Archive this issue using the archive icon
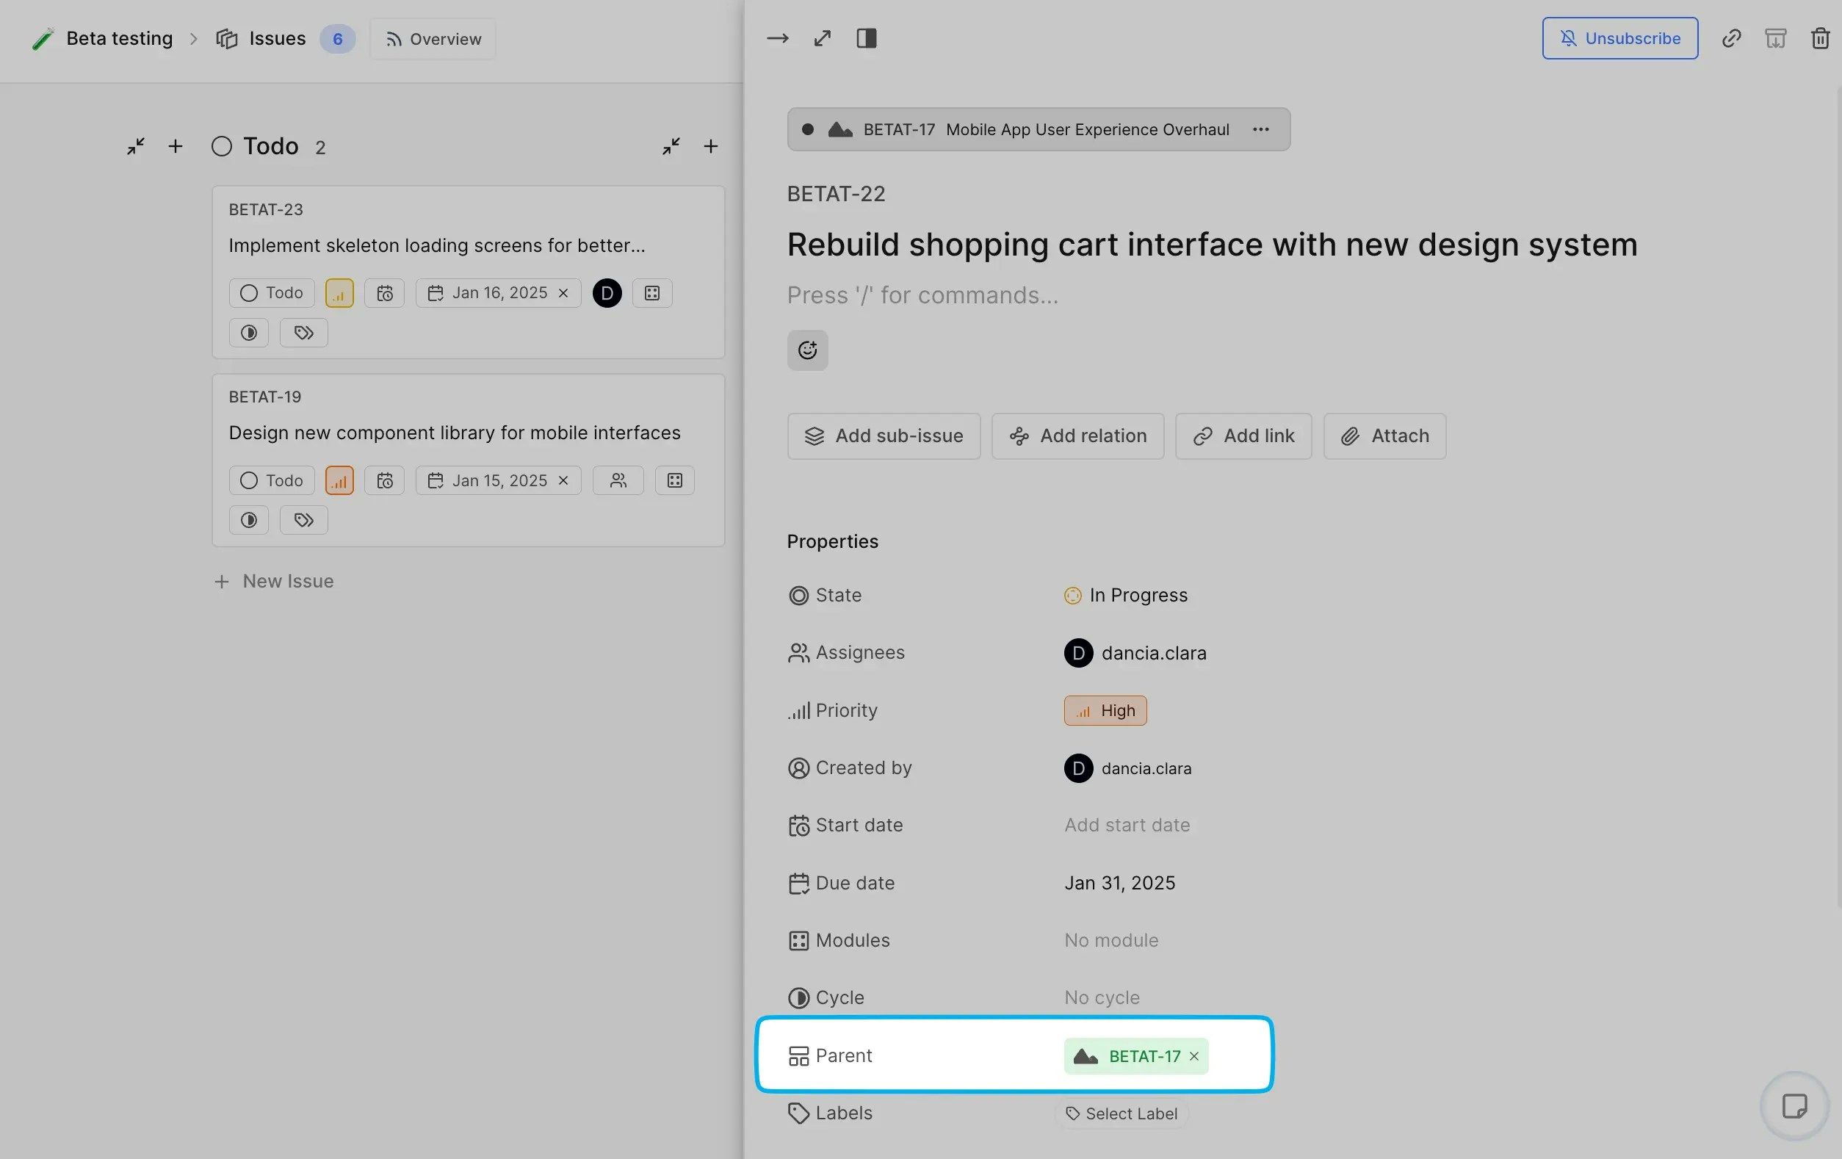This screenshot has width=1842, height=1159. point(1775,37)
